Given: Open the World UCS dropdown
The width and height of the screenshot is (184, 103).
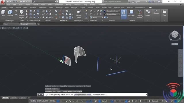Looking at the screenshot, I should coord(97,17).
